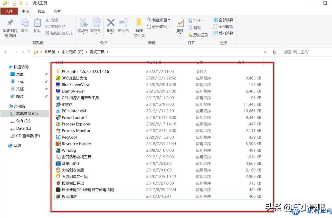The width and height of the screenshot is (332, 218).
Task: Click the 粘贴 paste ribbon icon
Action: [x=37, y=22]
